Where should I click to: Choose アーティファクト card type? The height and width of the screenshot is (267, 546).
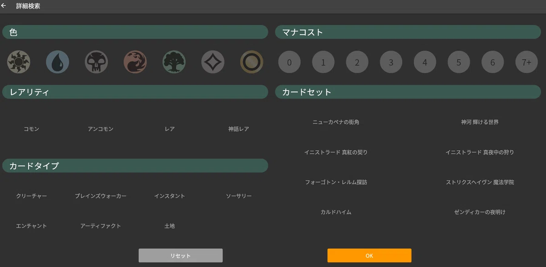[101, 226]
